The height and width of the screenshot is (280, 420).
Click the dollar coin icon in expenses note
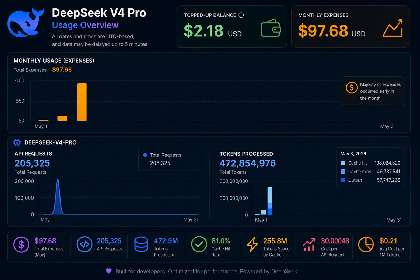coord(351,87)
